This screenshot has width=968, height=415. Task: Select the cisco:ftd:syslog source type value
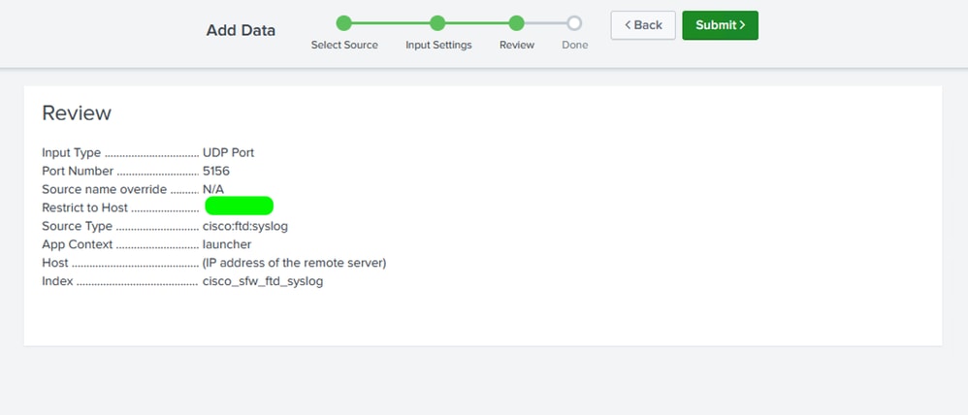[x=245, y=226]
